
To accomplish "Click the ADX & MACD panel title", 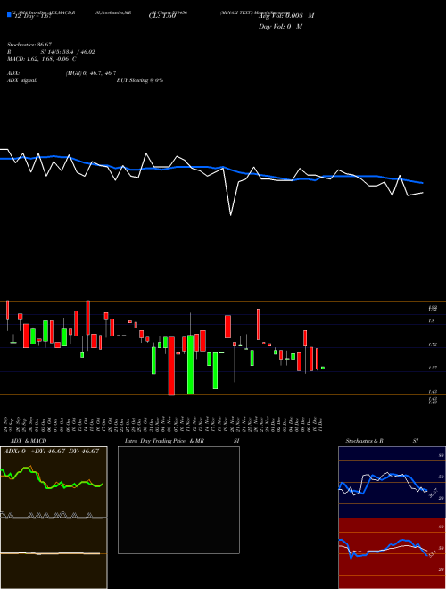I will pos(29,441).
